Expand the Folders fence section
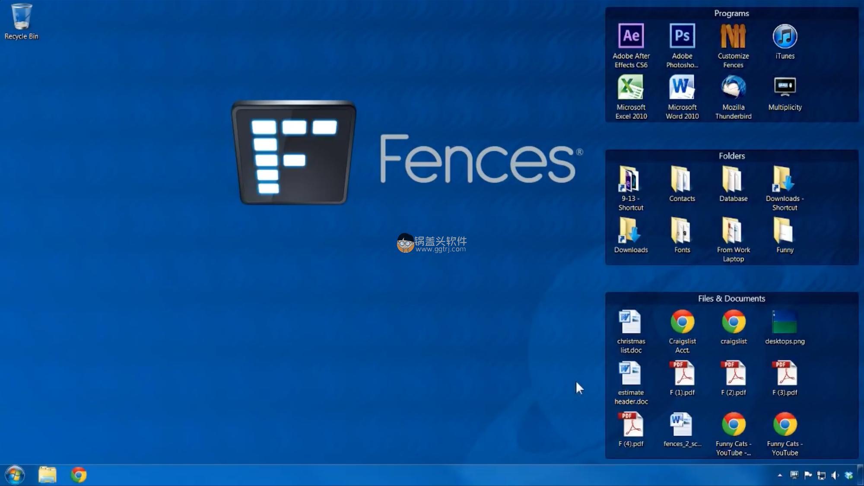Viewport: 864px width, 486px height. coord(732,156)
